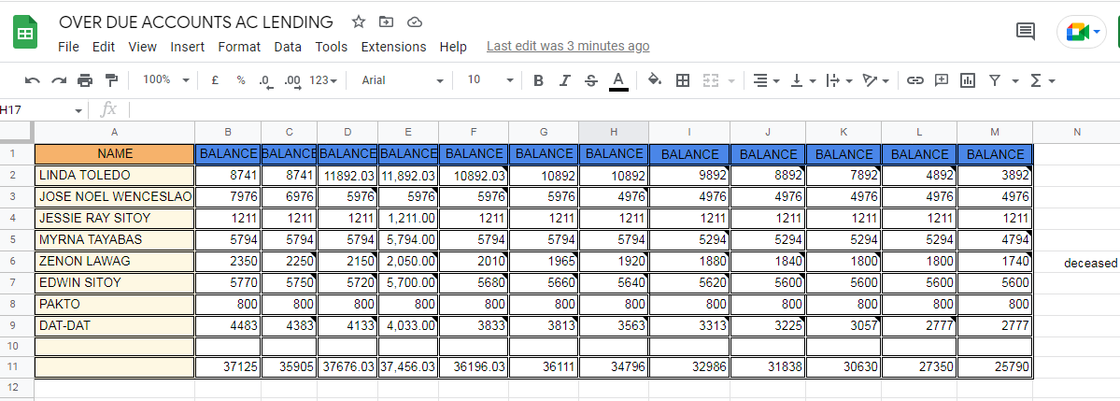Image resolution: width=1120 pixels, height=401 pixels.
Task: Insert comment with the plus speech-bubble icon
Action: pos(942,80)
